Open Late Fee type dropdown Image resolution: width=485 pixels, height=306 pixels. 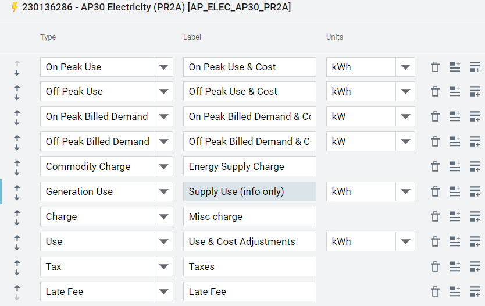pyautogui.click(x=163, y=291)
